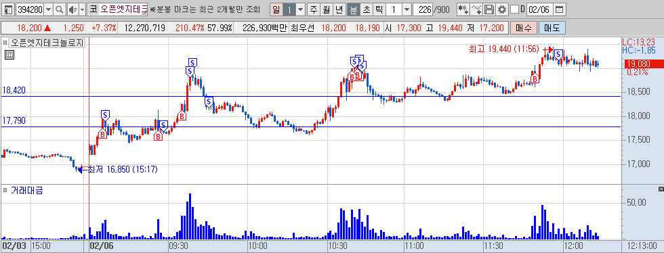This screenshot has width=664, height=253.
Task: Switch to 주 (weekly) chart period
Action: tap(313, 9)
